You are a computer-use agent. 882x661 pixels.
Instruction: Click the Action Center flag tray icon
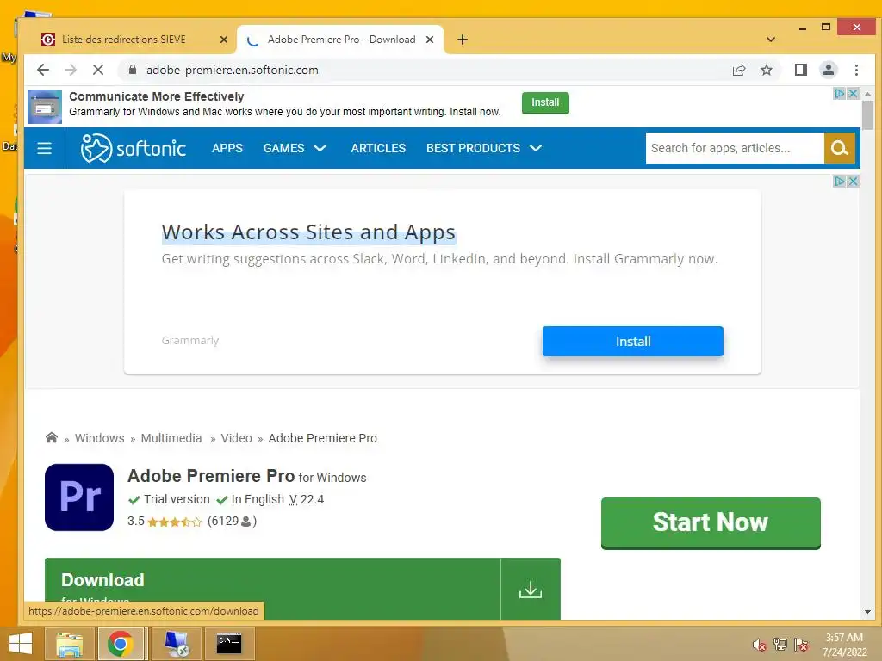[801, 645]
